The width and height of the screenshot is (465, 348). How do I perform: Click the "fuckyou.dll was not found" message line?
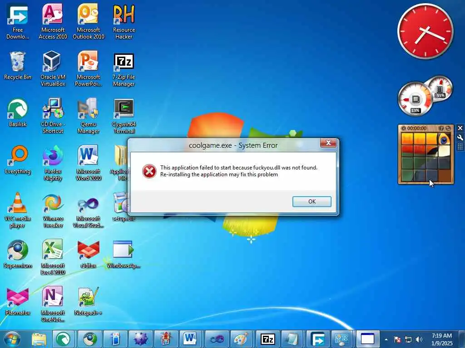tap(239, 168)
